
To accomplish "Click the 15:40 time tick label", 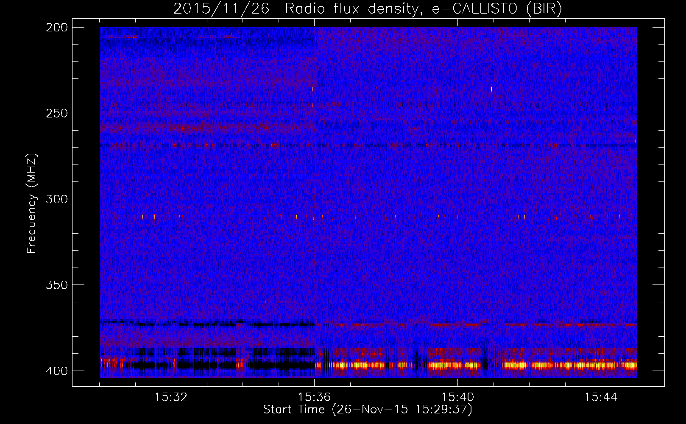I will pos(458,397).
